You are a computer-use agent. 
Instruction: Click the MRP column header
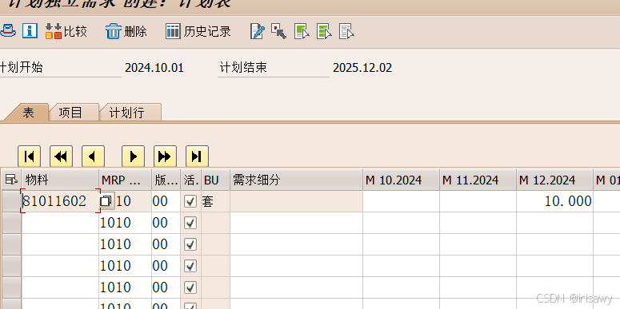(126, 180)
